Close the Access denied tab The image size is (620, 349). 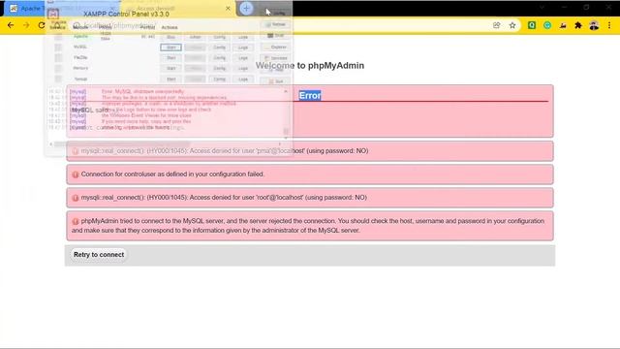[228, 9]
